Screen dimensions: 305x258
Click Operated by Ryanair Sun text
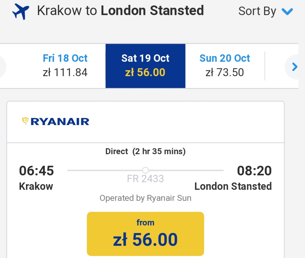[x=145, y=198]
